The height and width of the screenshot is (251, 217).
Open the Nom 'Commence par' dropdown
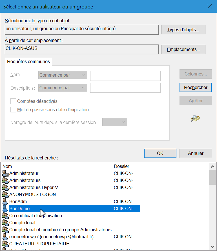(x=63, y=75)
